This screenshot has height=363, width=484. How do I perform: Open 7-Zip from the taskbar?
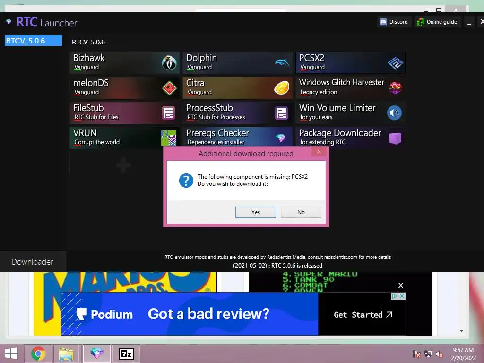coord(126,354)
